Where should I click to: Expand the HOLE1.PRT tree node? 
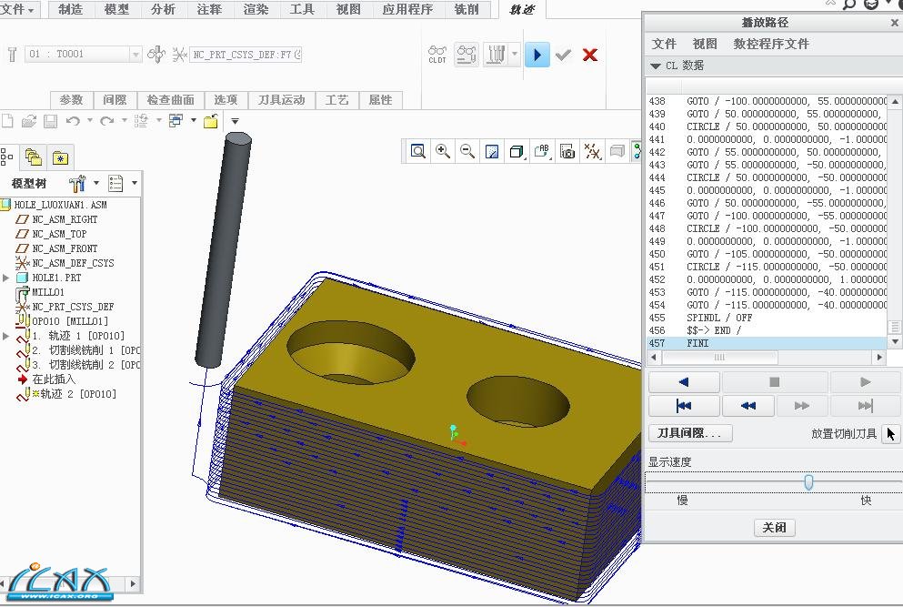click(6, 278)
